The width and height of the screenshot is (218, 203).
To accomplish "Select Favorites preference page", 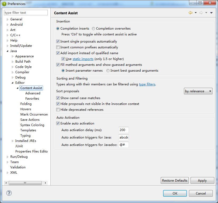I will tap(32, 99).
